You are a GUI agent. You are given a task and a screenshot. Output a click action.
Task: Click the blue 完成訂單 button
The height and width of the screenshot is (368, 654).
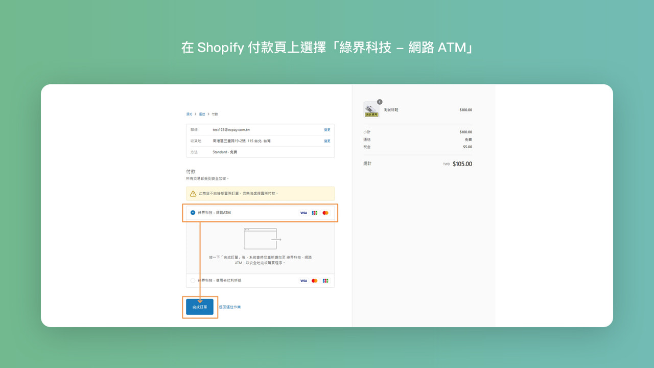200,307
